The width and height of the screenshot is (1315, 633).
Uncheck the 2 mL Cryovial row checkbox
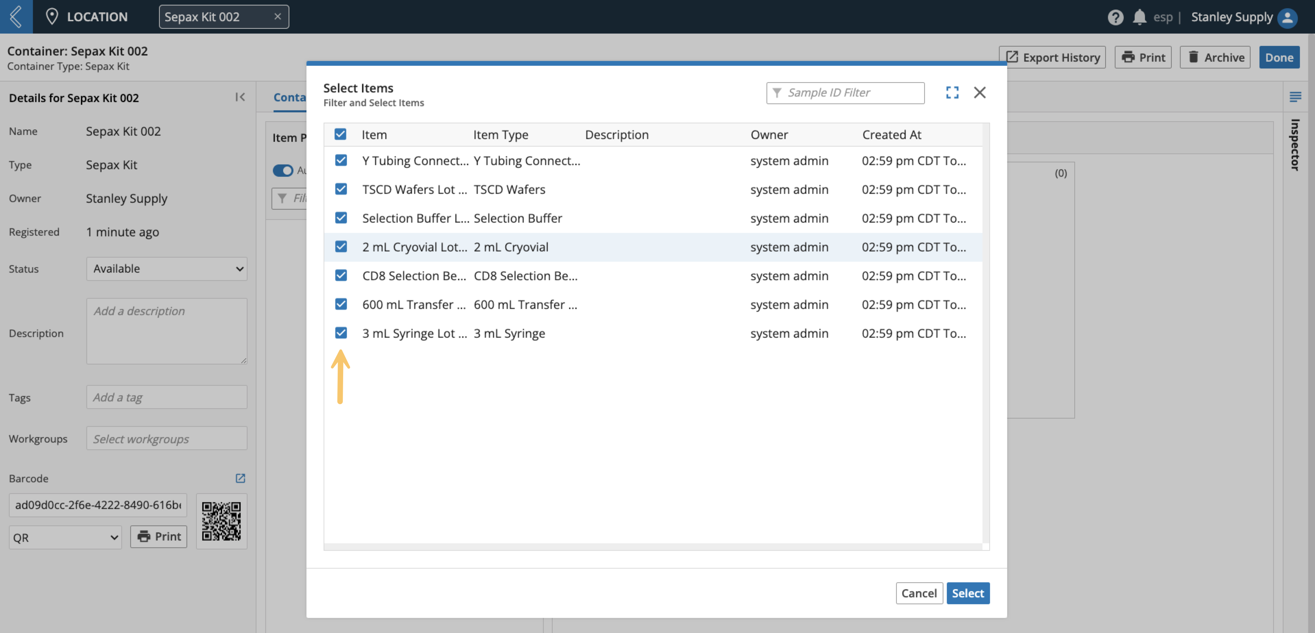(341, 246)
